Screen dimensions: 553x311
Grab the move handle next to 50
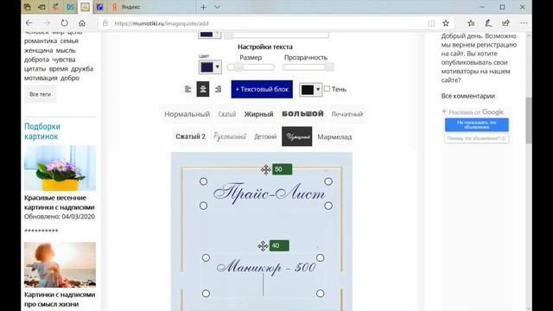click(266, 169)
